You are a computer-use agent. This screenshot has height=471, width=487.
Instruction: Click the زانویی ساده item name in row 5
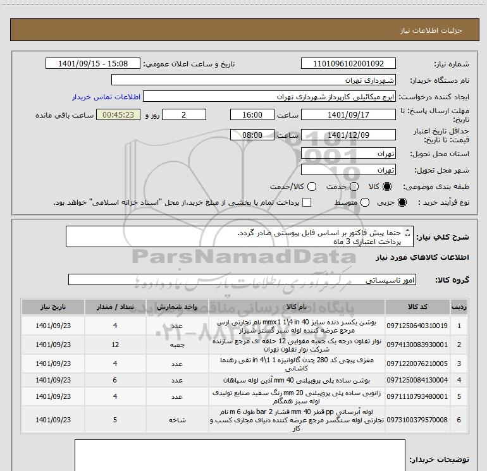[x=297, y=397]
